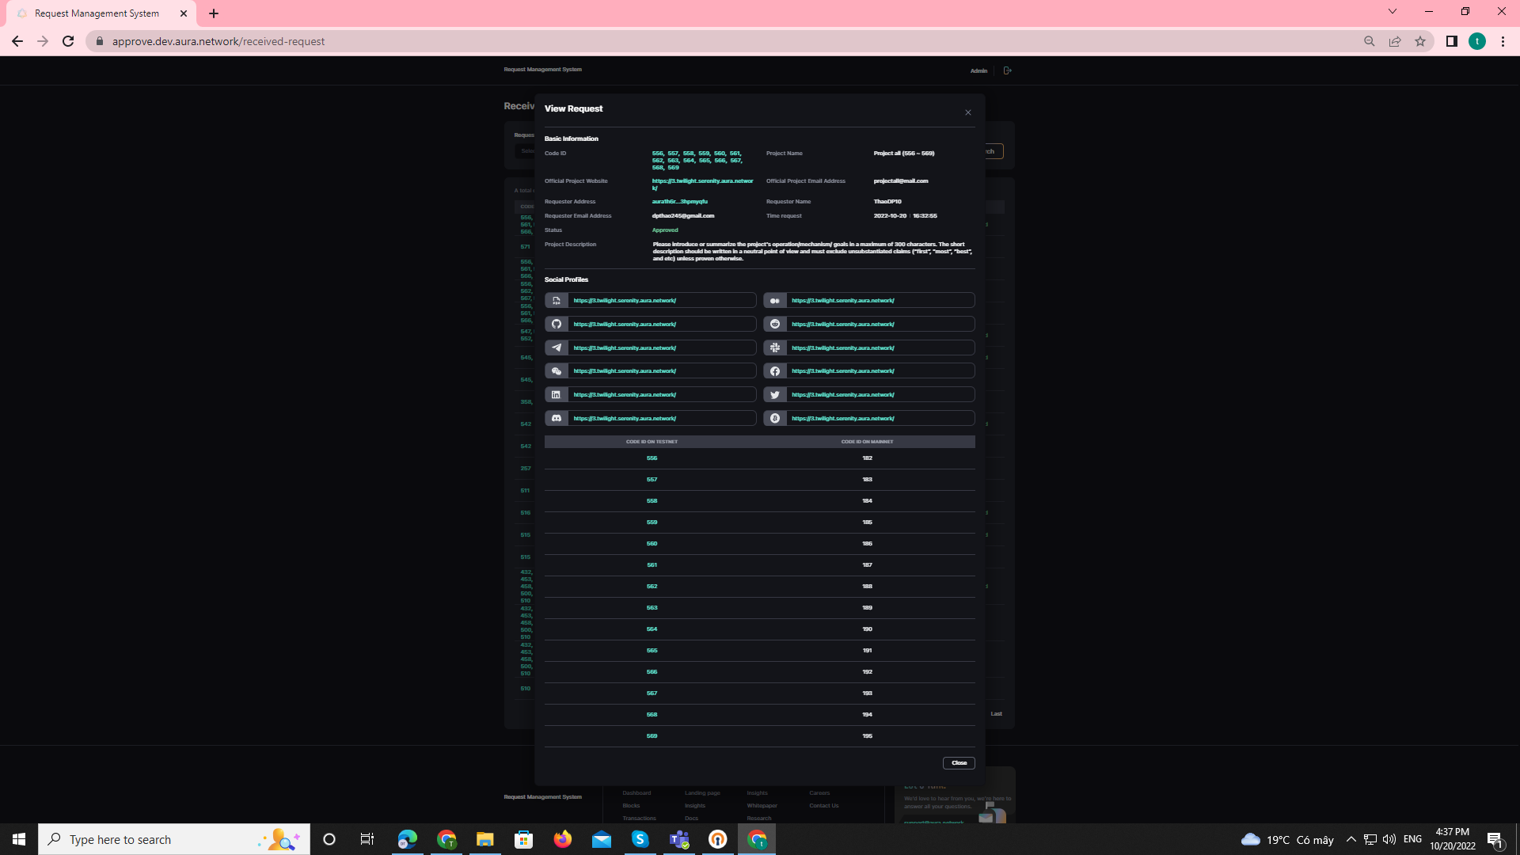Open the Chrome three-dot menu
Screen dimensions: 1520x855
coord(1503,41)
